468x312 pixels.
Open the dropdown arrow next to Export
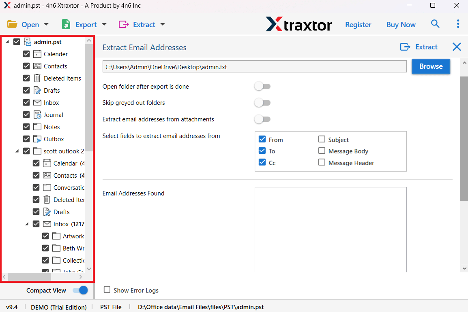pos(104,24)
